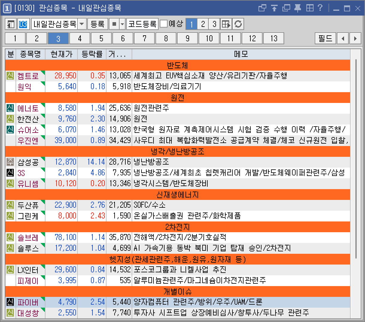The height and width of the screenshot is (322, 365).
Task: Click the pin window icon in title bar
Action: pos(298,8)
